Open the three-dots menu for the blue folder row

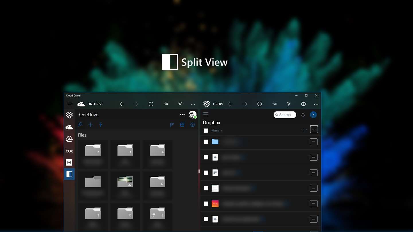pos(313,142)
